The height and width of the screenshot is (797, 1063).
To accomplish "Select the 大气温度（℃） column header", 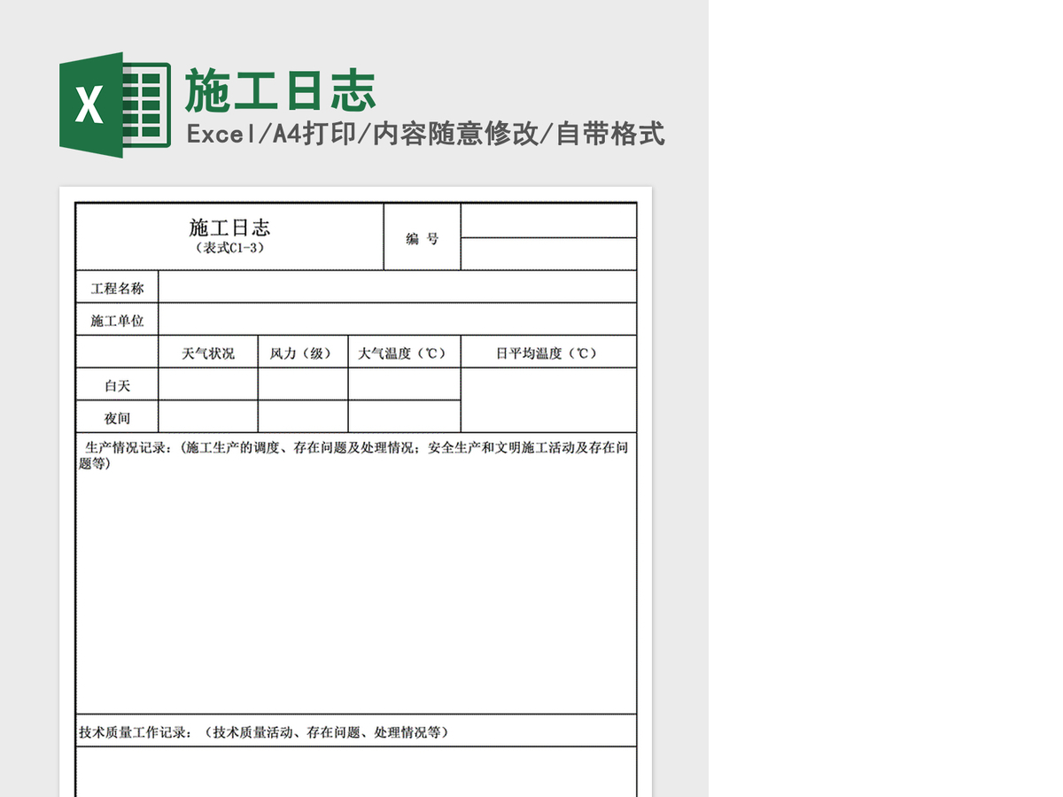I will point(404,352).
